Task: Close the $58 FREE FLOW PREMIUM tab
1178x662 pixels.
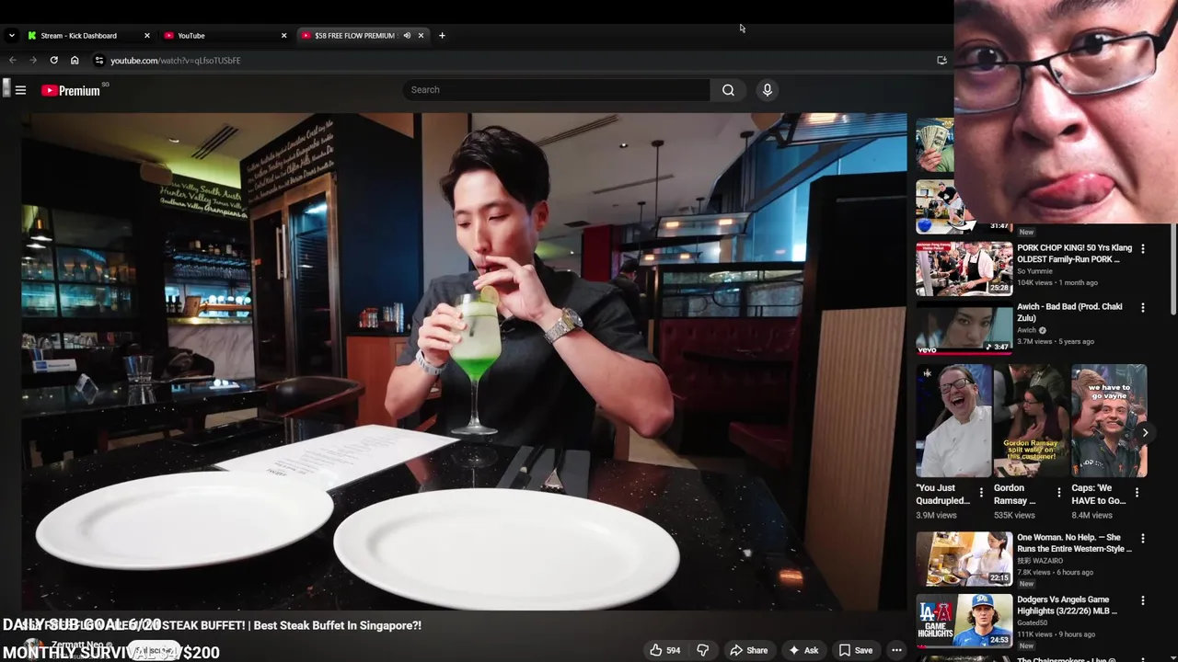Action: [421, 36]
